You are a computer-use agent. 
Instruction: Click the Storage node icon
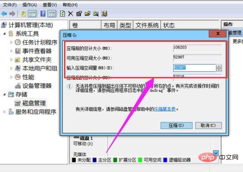[11, 94]
